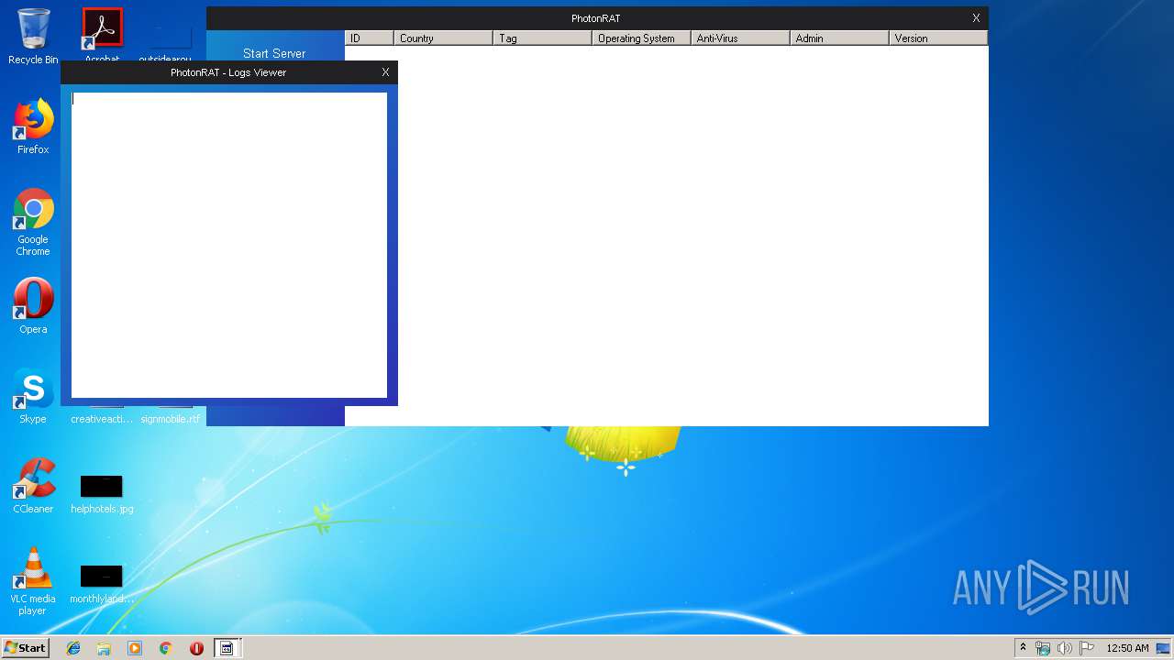Select the Google Chrome desktop shortcut
Viewport: 1174px width, 660px height.
[33, 223]
